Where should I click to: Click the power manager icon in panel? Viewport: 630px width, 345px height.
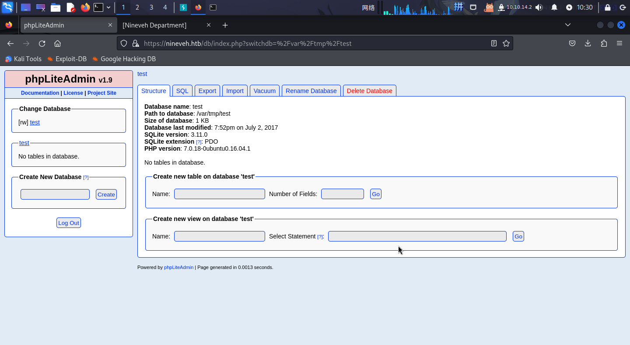(569, 7)
